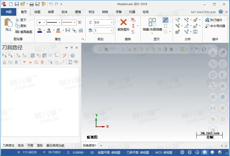
Task: Add a new viewsheet with plus
Action: 101,145
